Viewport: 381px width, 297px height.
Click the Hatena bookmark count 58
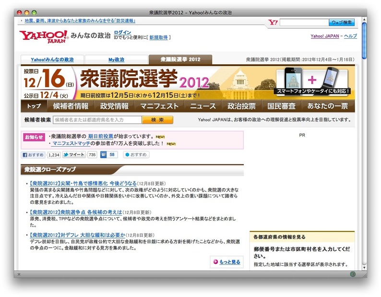[112, 155]
